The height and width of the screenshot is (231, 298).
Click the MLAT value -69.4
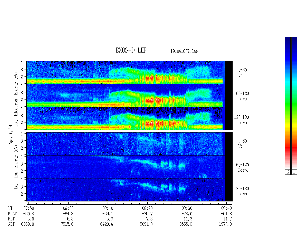coord(108,214)
